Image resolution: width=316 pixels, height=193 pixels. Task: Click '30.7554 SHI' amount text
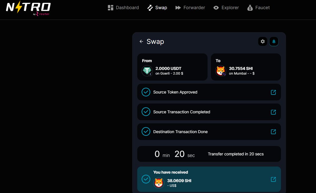coord(241,69)
